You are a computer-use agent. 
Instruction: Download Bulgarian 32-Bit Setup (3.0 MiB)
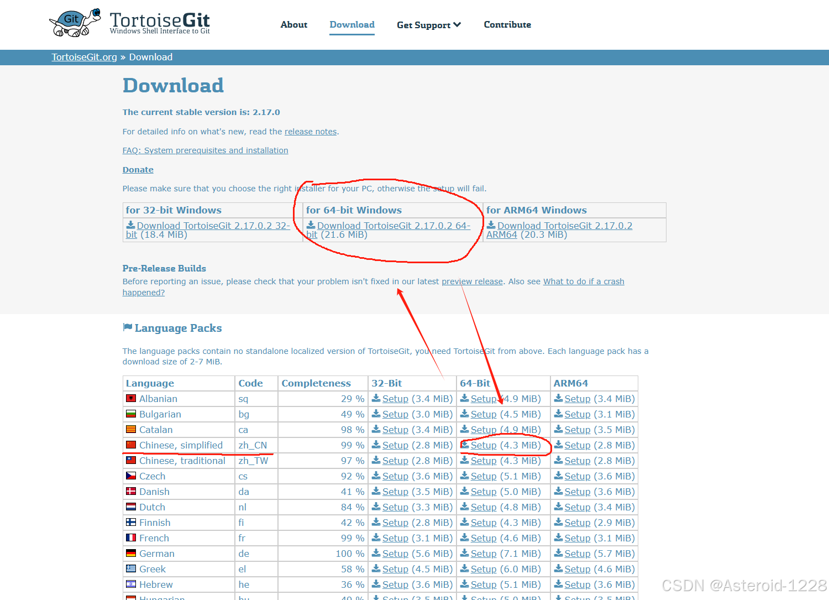click(395, 414)
